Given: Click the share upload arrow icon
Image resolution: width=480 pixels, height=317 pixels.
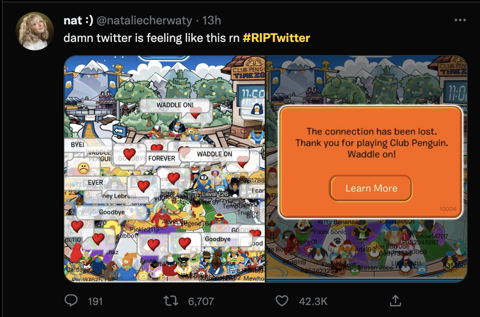Looking at the screenshot, I should (x=395, y=301).
